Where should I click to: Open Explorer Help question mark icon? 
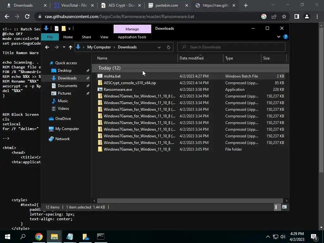click(x=286, y=37)
